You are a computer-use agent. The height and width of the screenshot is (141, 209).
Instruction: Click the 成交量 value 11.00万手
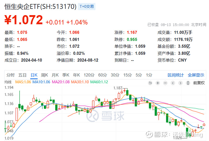point(183,32)
